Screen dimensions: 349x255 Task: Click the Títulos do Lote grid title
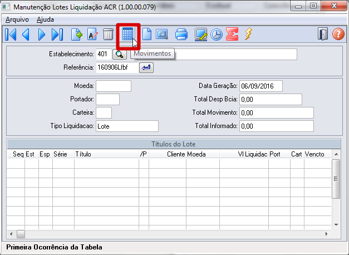pos(174,144)
